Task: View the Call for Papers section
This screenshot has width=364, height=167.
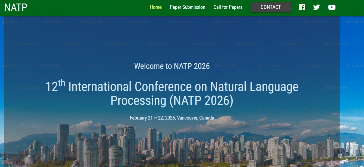Action: click(x=228, y=7)
